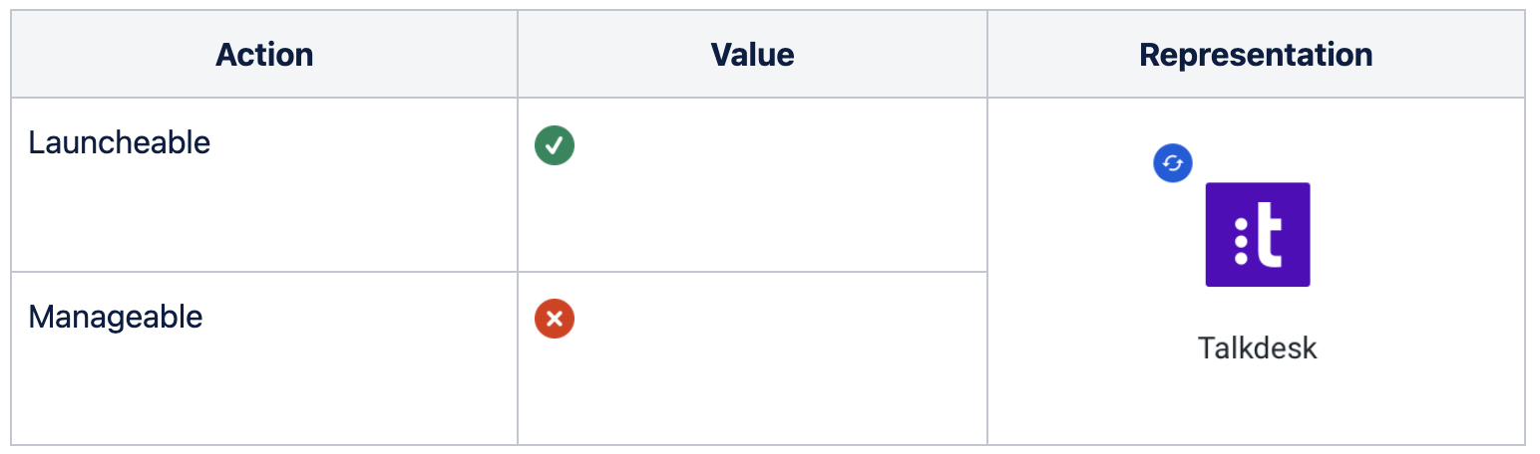Image resolution: width=1540 pixels, height=454 pixels.
Task: Click the white letter t in the logo
Action: coord(1269,235)
